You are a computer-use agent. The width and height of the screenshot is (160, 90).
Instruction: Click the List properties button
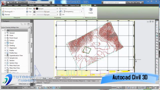coord(62,14)
